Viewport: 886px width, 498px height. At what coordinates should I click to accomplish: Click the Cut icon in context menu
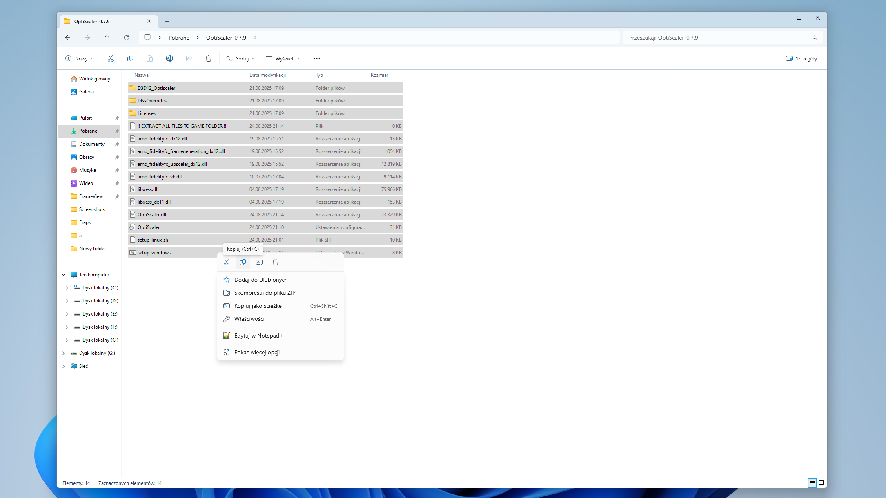[x=227, y=262]
